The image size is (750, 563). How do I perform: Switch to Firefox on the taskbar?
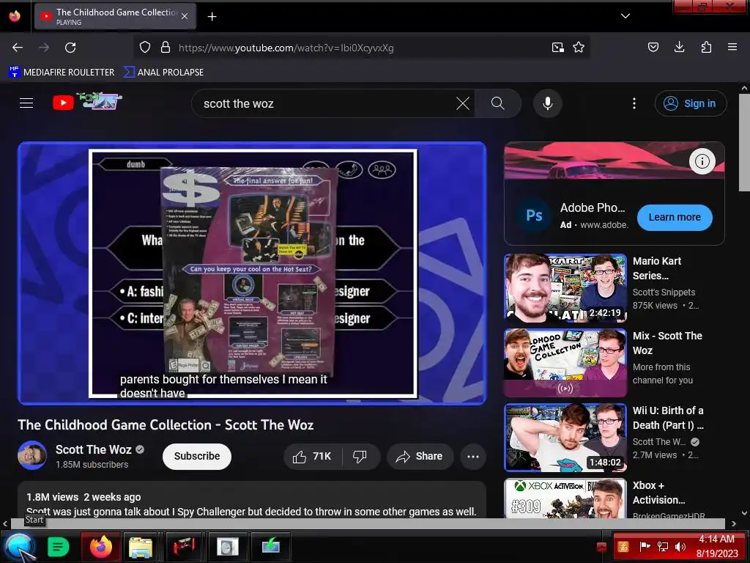(x=101, y=546)
